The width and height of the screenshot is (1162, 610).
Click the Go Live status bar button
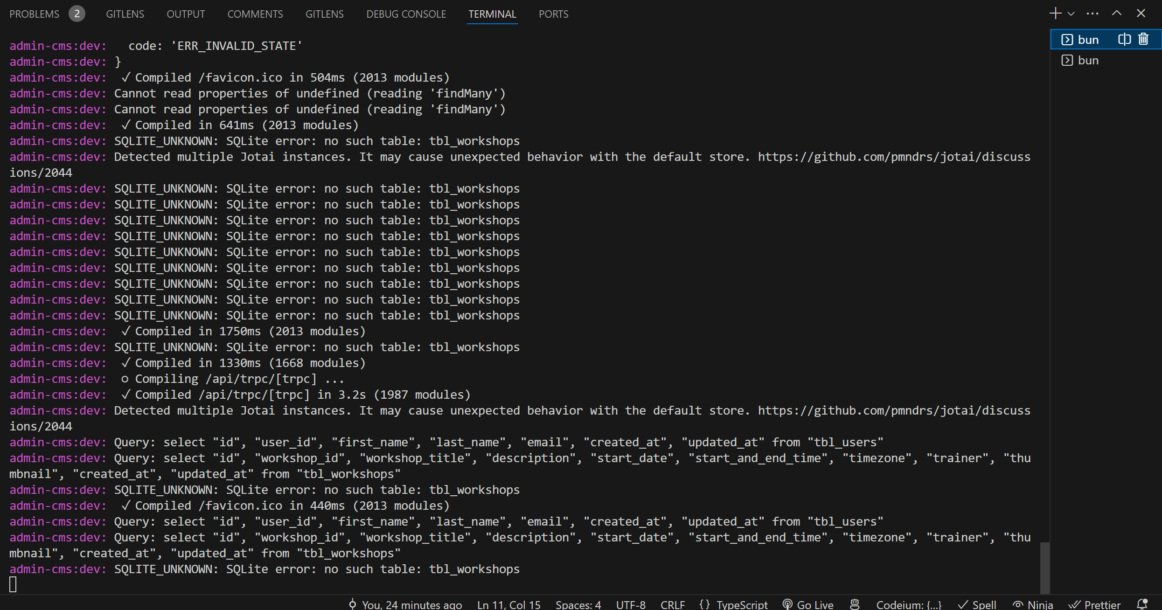[808, 604]
